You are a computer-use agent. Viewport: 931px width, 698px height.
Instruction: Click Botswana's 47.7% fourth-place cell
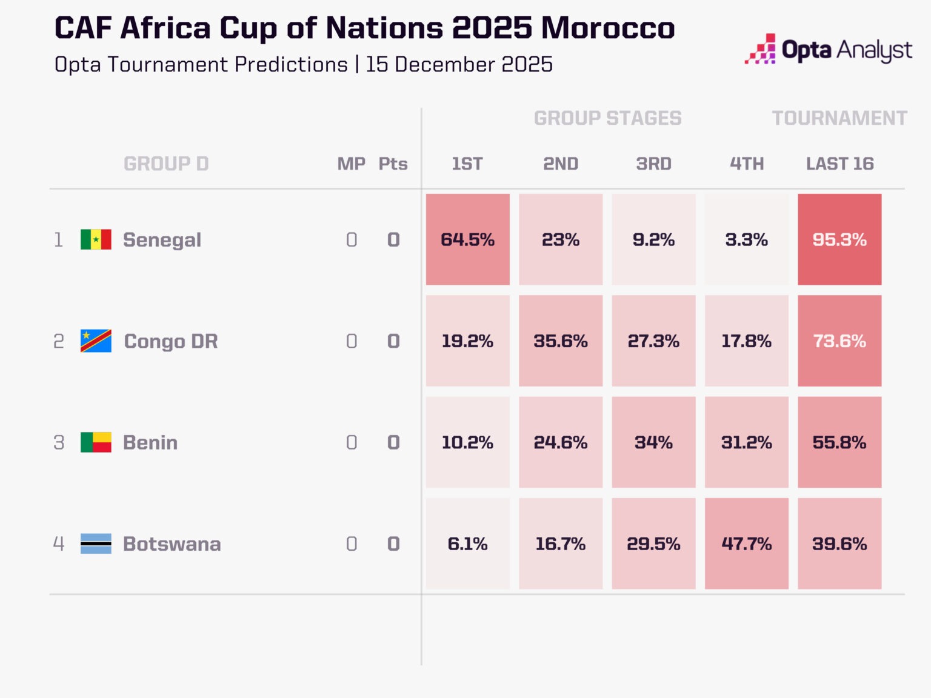[746, 543]
